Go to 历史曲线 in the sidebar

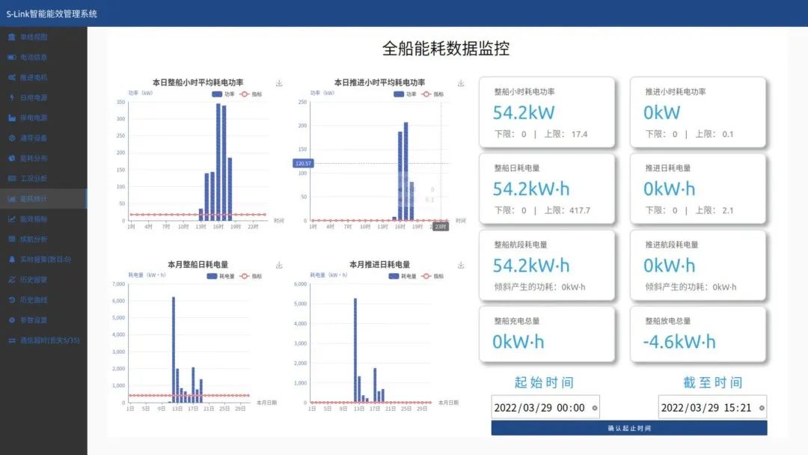click(x=34, y=300)
